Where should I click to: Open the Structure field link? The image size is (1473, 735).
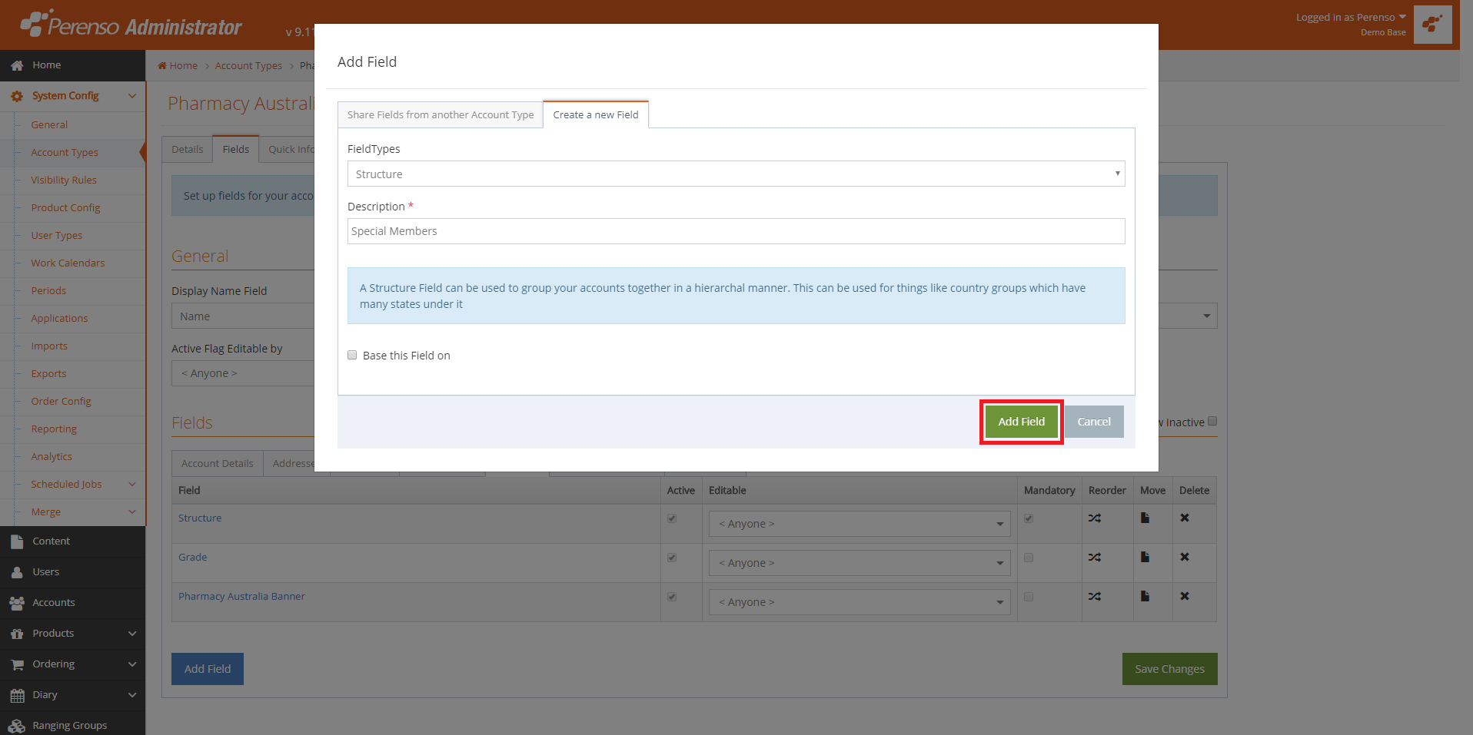(200, 518)
